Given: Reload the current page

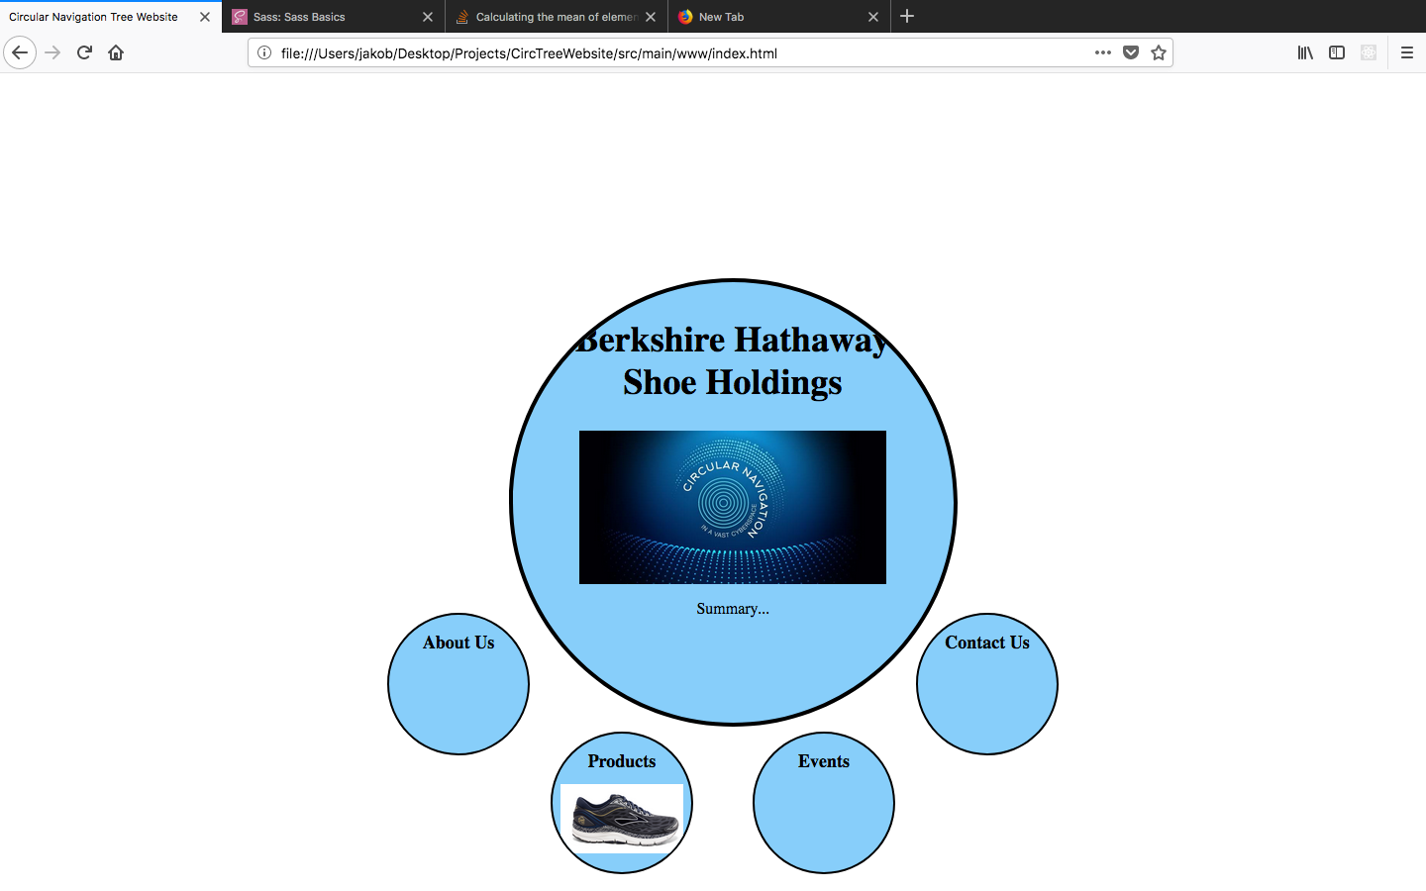Looking at the screenshot, I should pyautogui.click(x=84, y=52).
